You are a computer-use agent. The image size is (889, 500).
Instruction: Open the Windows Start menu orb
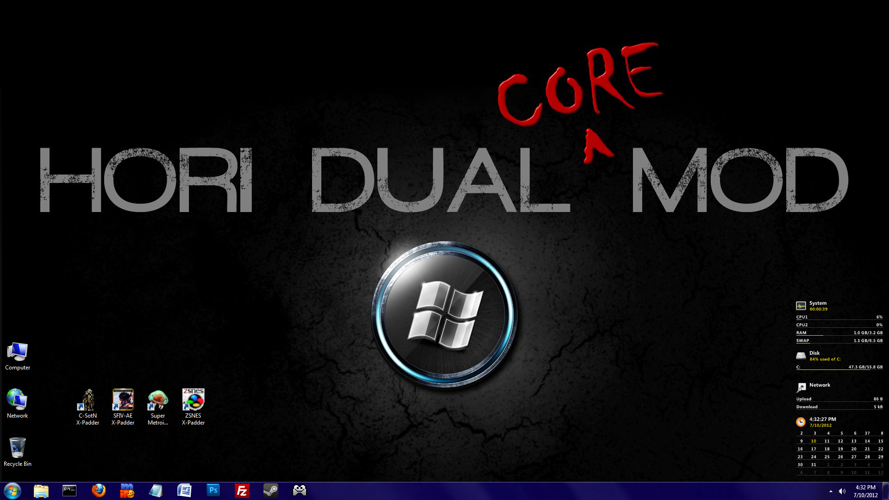coord(13,491)
